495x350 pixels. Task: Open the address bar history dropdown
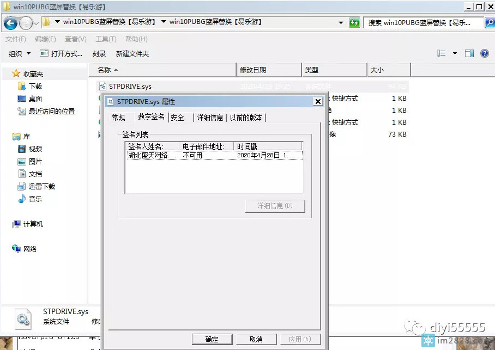[x=341, y=23]
